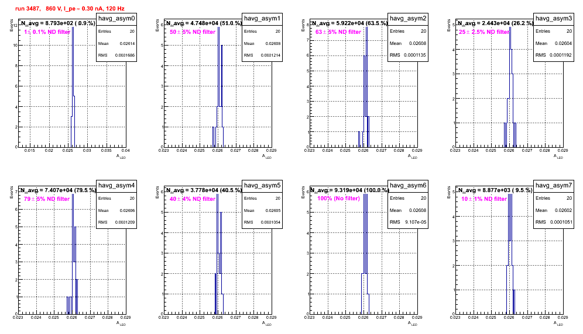Click the N_avg = 8.877e+03 label
The image size is (583, 334).
[495, 190]
